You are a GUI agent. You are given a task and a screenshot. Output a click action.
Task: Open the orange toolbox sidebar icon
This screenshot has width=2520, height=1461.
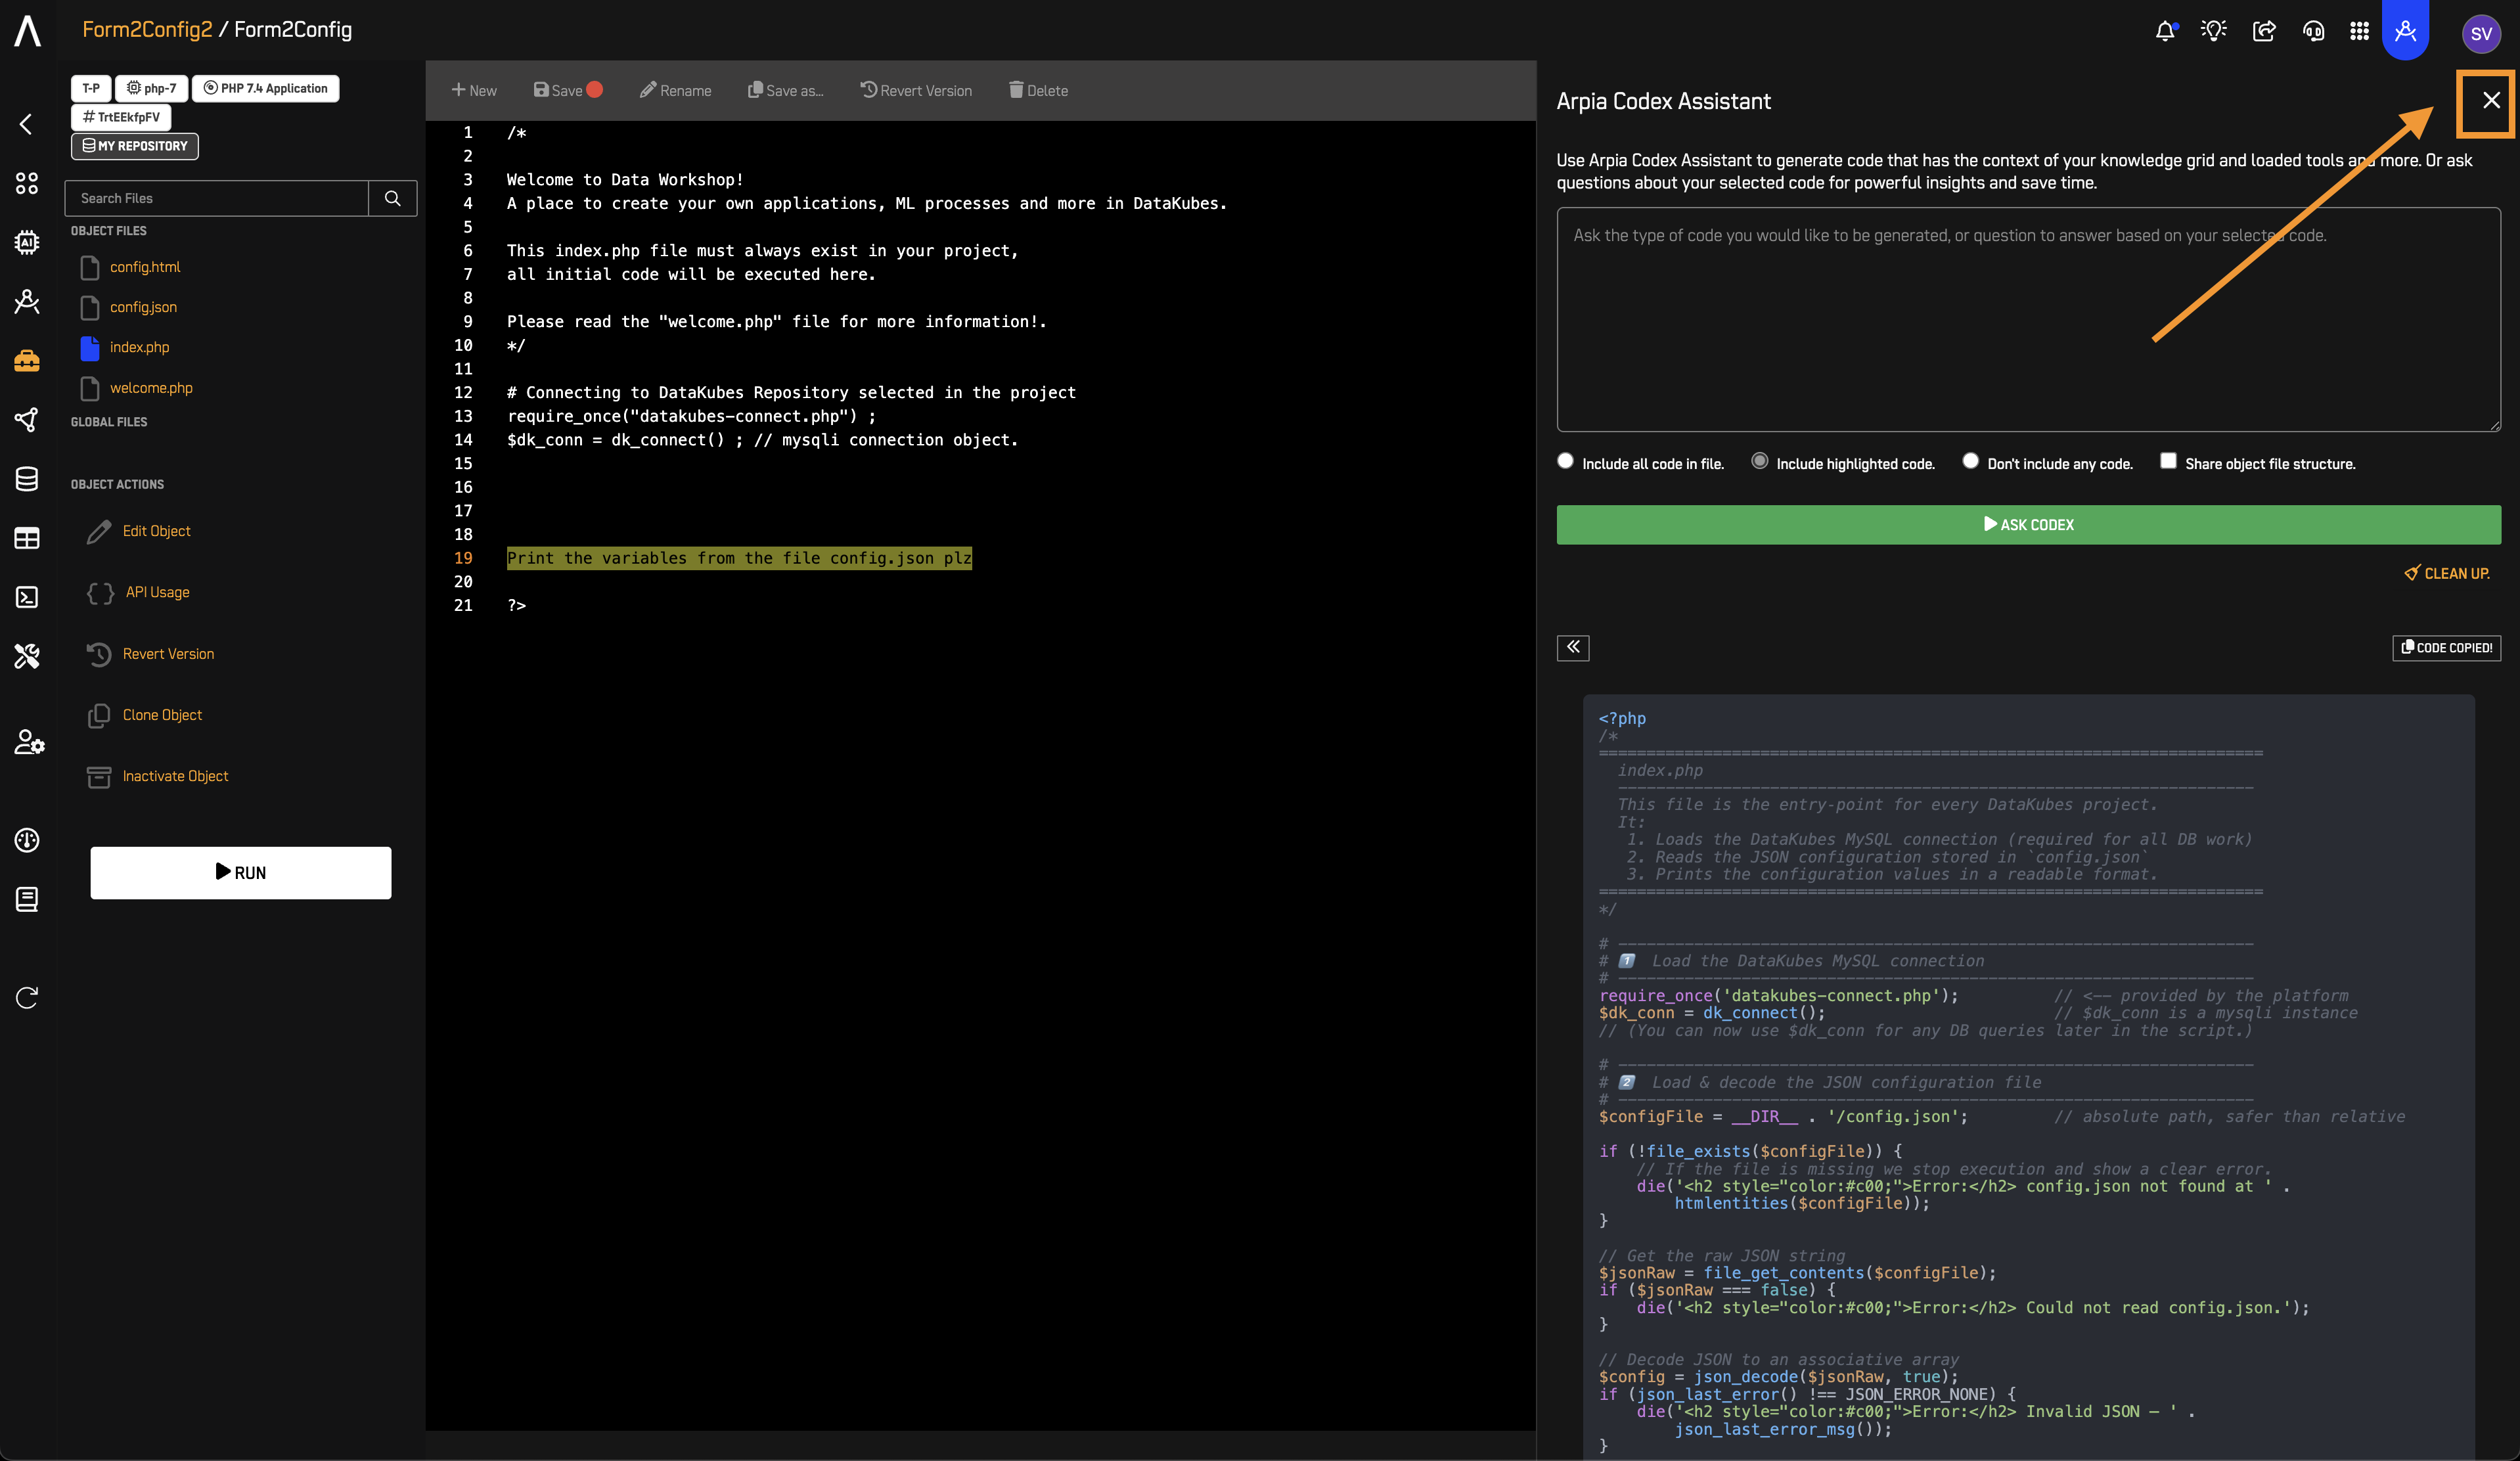(27, 360)
